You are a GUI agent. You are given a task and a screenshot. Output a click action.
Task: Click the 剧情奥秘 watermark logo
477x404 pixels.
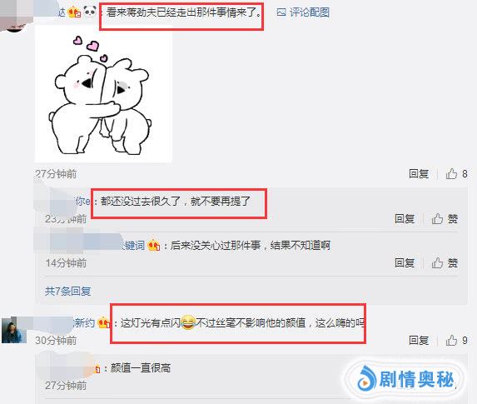[405, 379]
